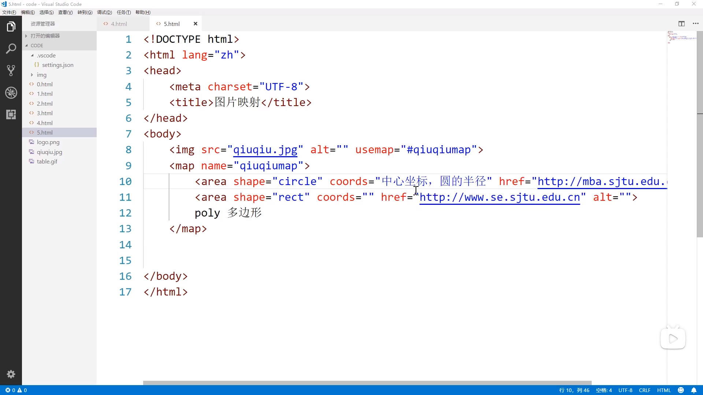Open the editor more actions ellipsis
703x395 pixels.
(696, 24)
